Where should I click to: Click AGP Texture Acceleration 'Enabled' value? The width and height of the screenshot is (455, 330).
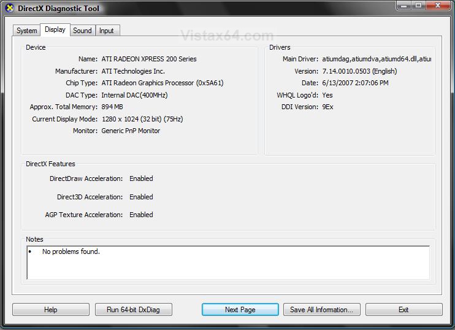pos(141,215)
